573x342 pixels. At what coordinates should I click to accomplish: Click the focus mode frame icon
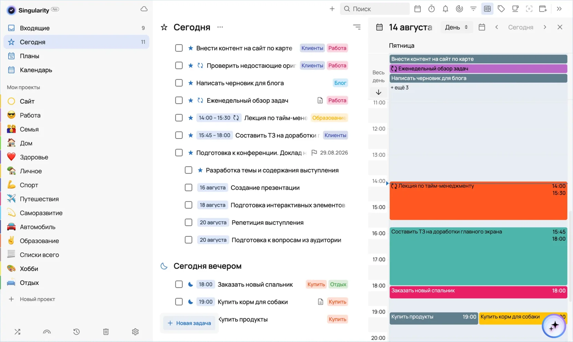tap(529, 9)
